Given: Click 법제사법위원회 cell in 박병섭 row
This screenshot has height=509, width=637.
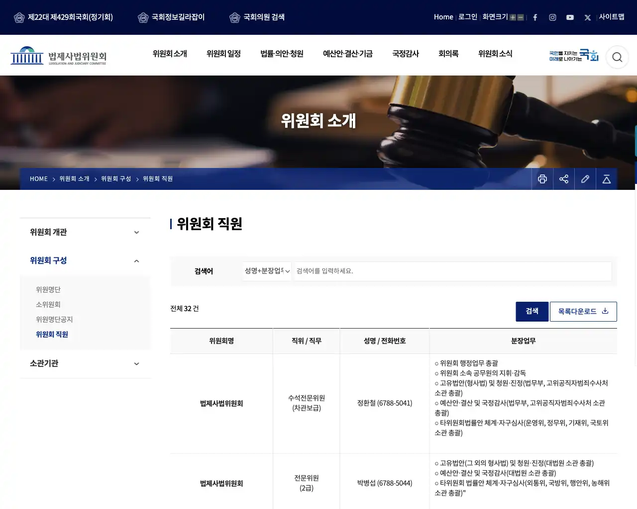Looking at the screenshot, I should tap(221, 483).
